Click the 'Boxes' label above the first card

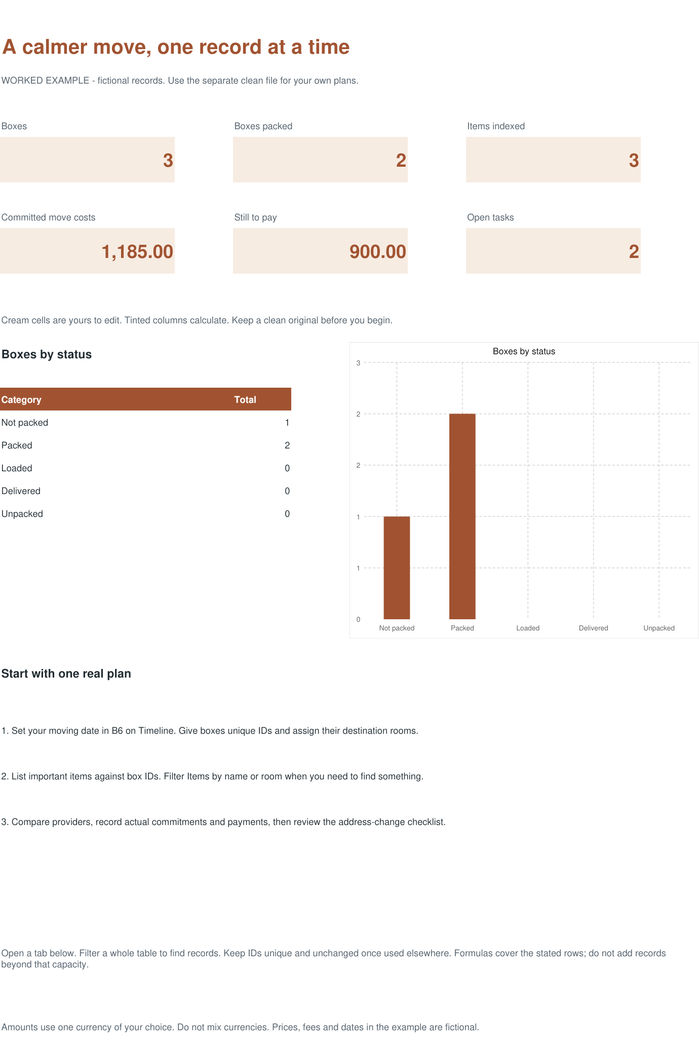pos(14,126)
